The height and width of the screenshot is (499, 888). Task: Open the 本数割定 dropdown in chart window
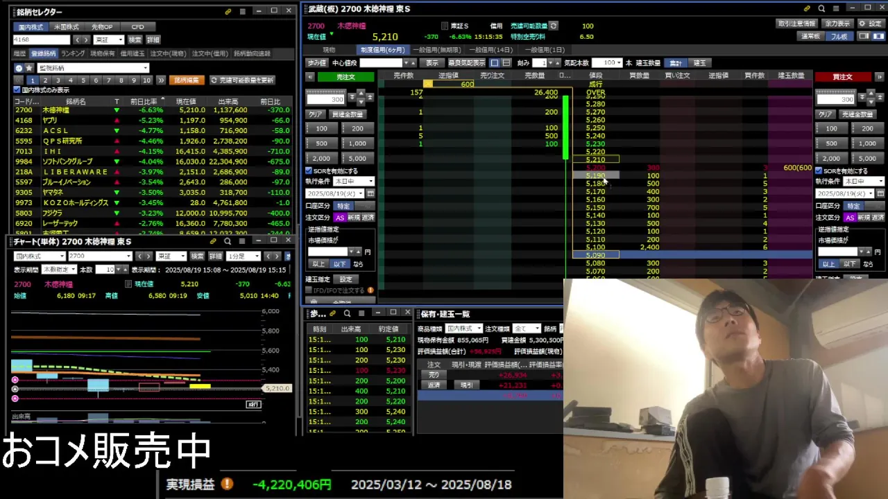pos(60,270)
